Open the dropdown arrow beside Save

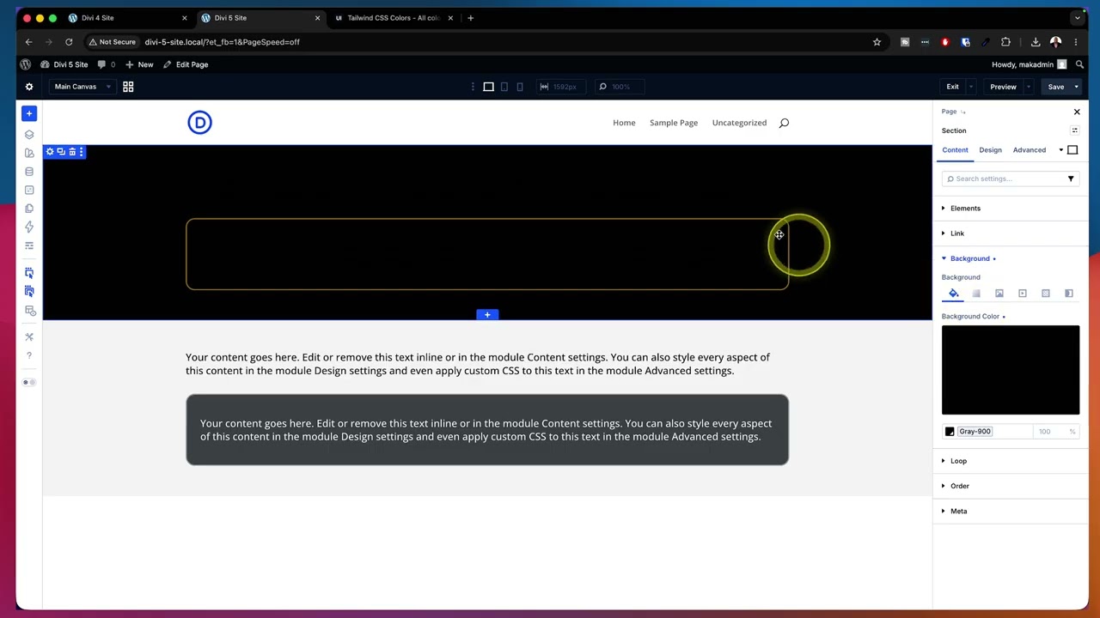point(1076,87)
